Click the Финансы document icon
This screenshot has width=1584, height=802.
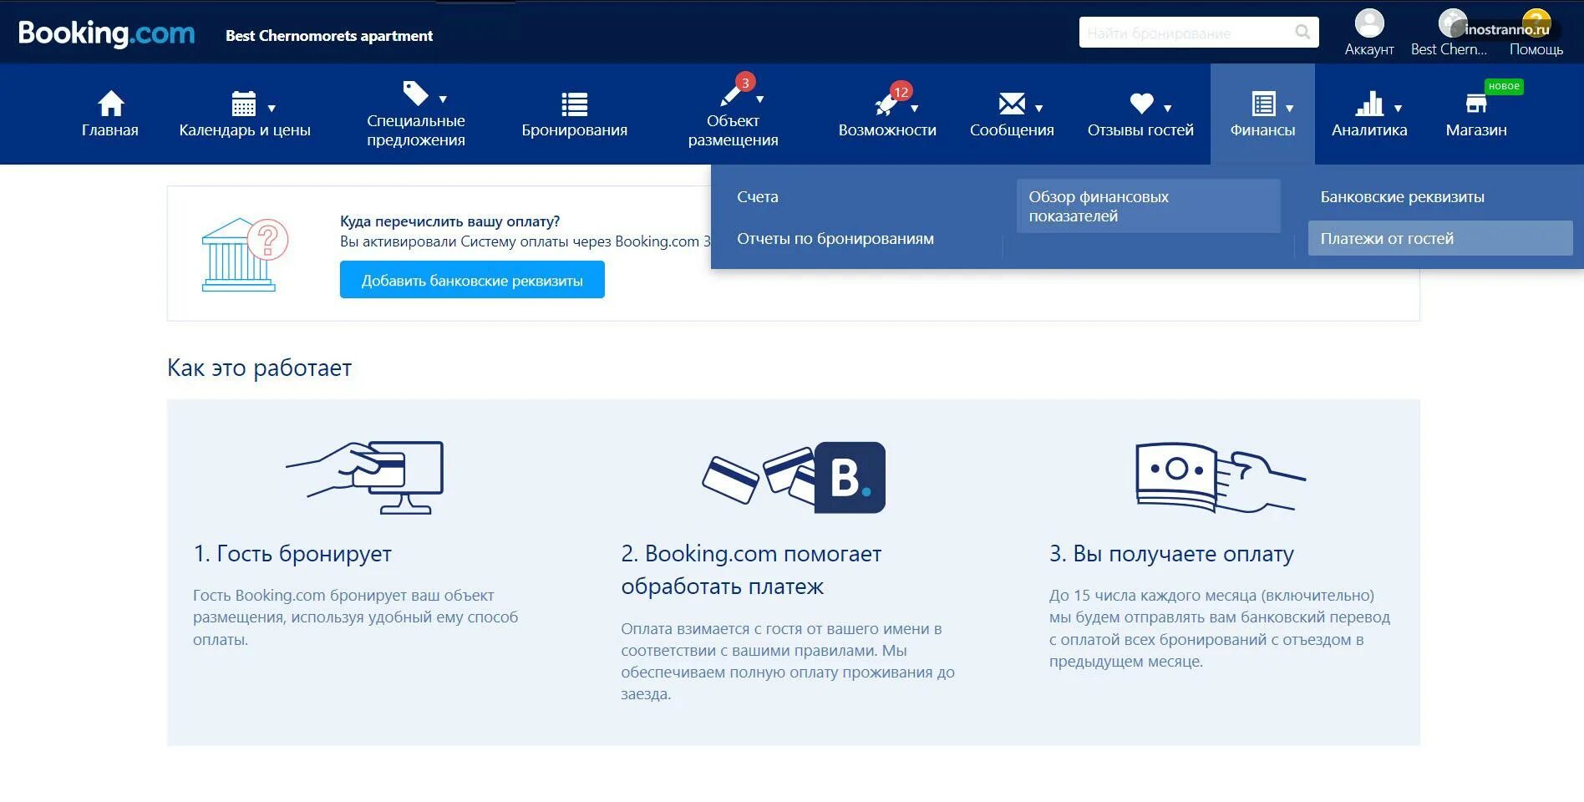1263,104
